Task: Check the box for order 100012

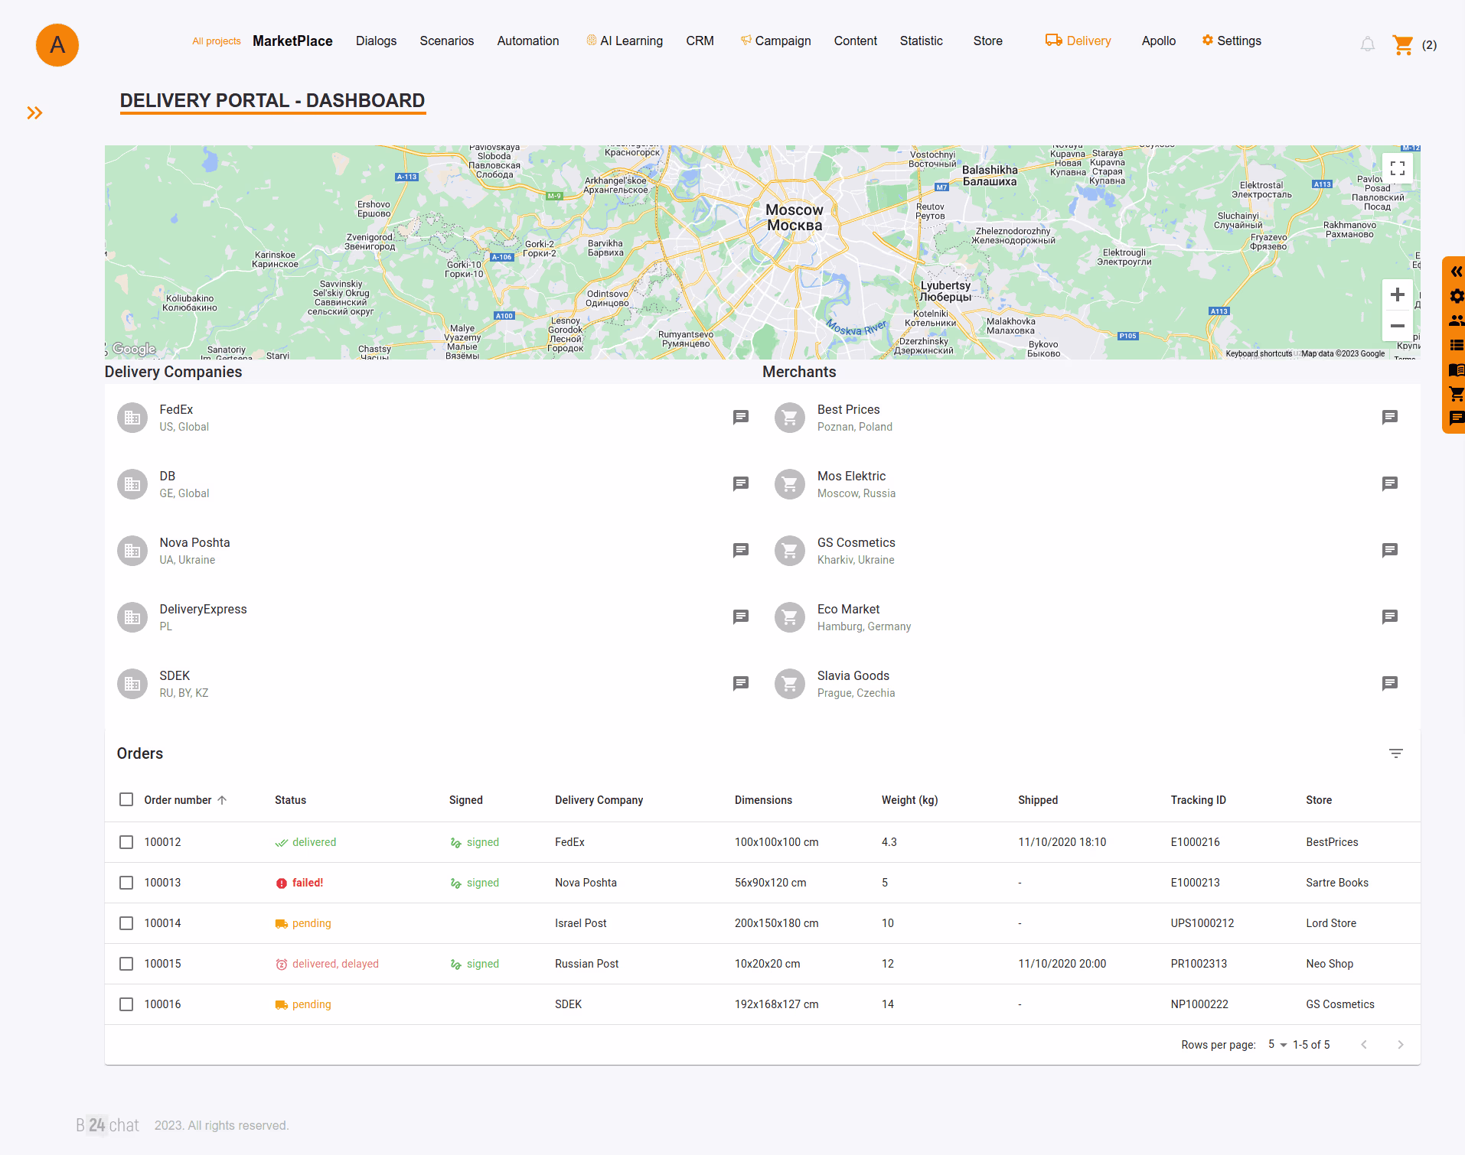Action: point(126,842)
